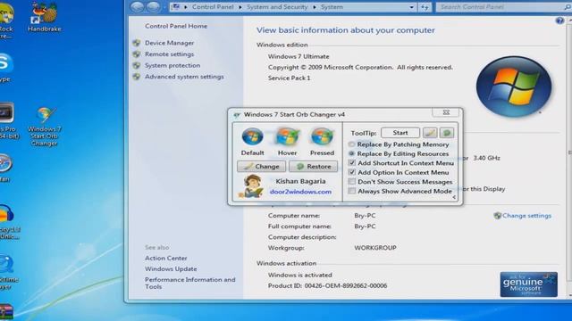This screenshot has height=321, width=572.
Task: Click the shield icon next to Device Manager
Action: pyautogui.click(x=137, y=43)
